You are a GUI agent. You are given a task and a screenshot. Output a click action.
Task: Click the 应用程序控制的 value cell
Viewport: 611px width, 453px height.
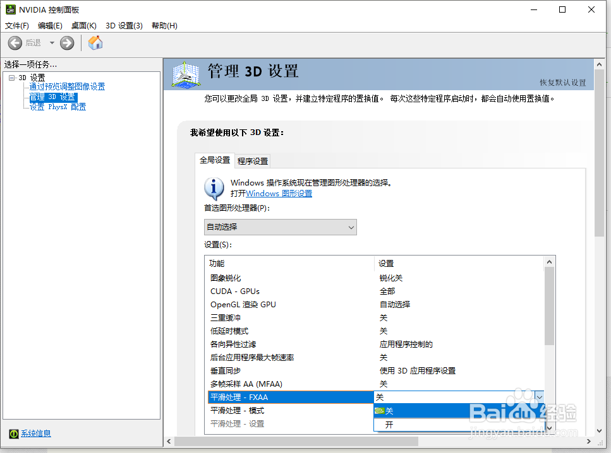click(406, 344)
